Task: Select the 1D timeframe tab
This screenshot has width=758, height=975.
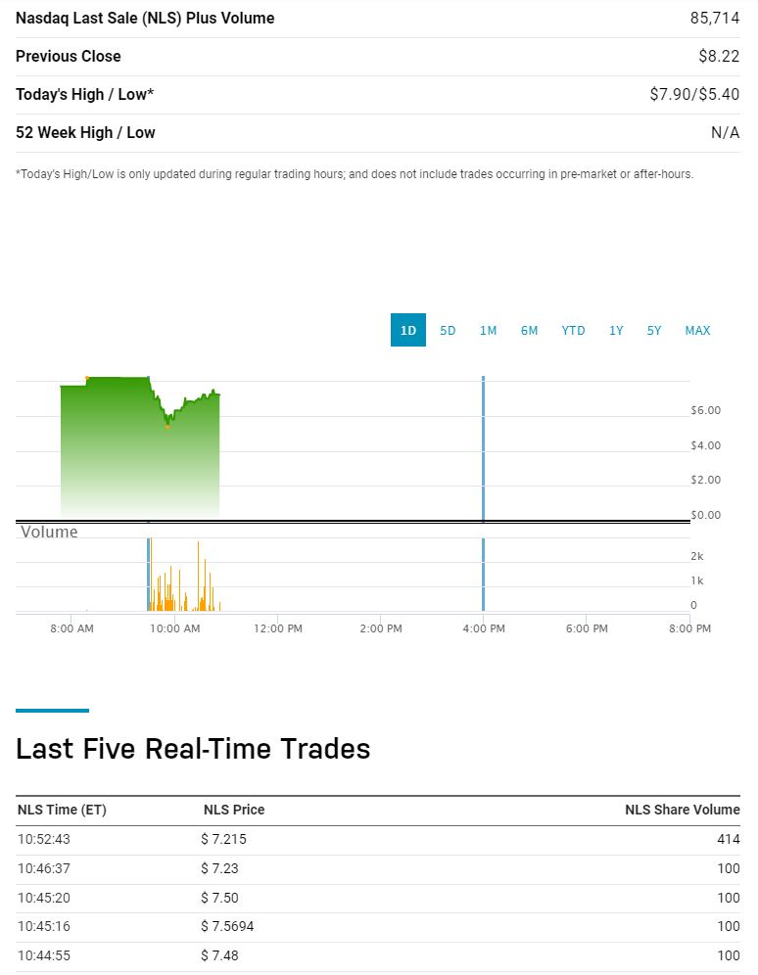Action: click(x=407, y=330)
